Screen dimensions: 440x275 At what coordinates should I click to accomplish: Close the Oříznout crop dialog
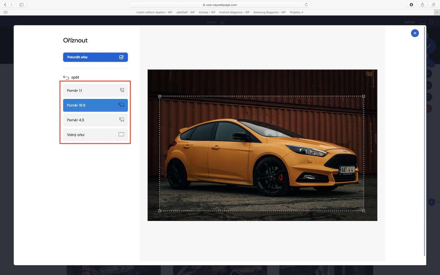tap(415, 33)
